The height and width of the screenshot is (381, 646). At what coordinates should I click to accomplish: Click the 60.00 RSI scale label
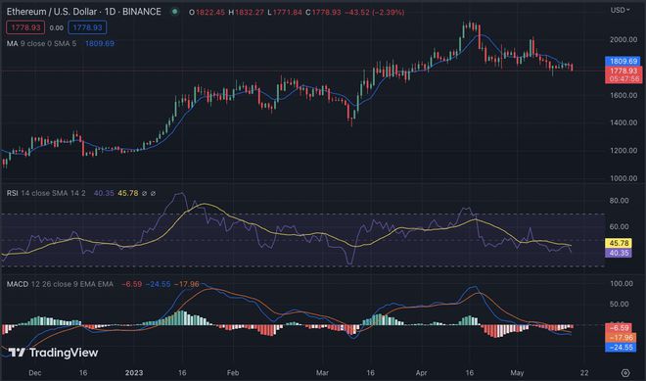point(619,227)
